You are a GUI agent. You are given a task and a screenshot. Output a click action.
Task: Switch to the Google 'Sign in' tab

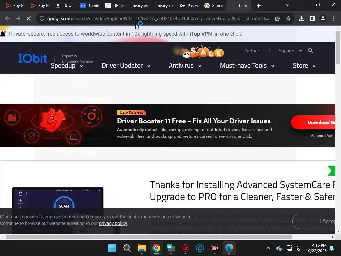pyautogui.click(x=214, y=6)
